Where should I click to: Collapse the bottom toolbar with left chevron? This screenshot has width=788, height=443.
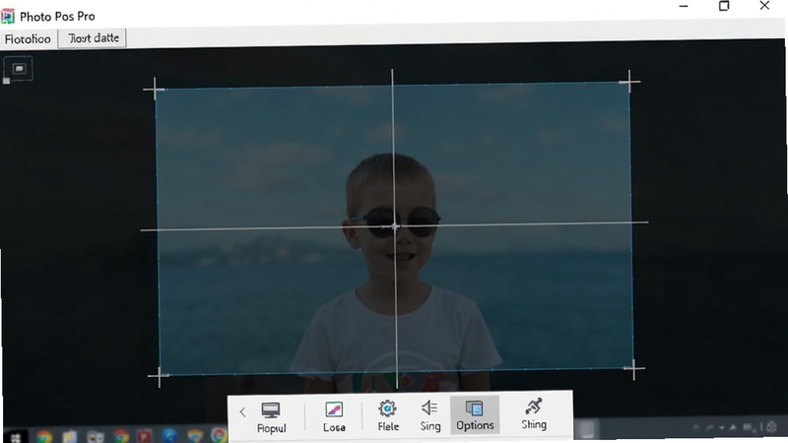(242, 412)
